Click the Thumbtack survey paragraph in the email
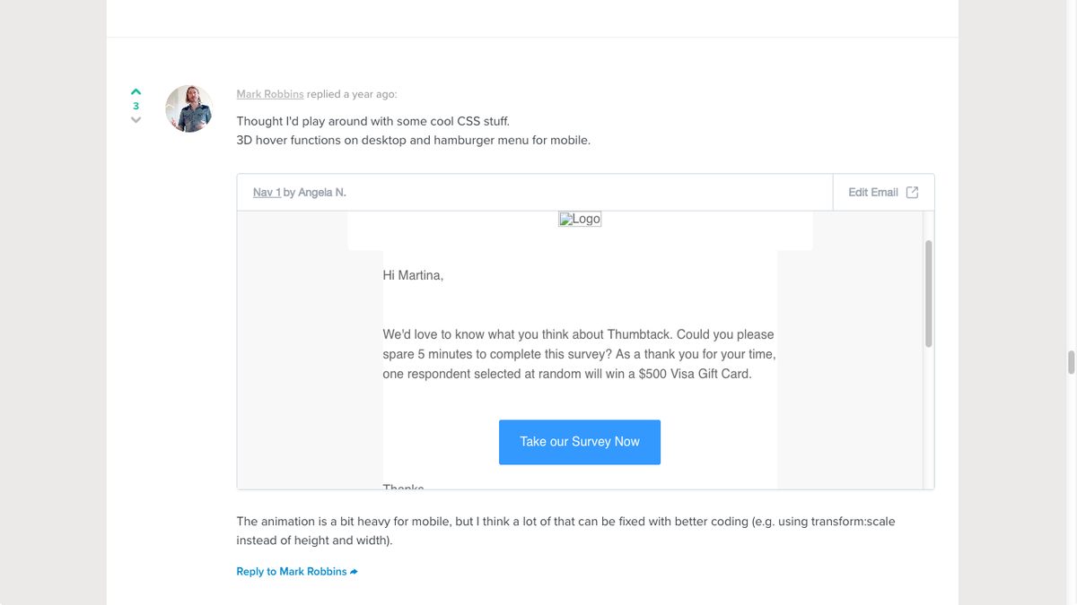1077x605 pixels. point(579,354)
